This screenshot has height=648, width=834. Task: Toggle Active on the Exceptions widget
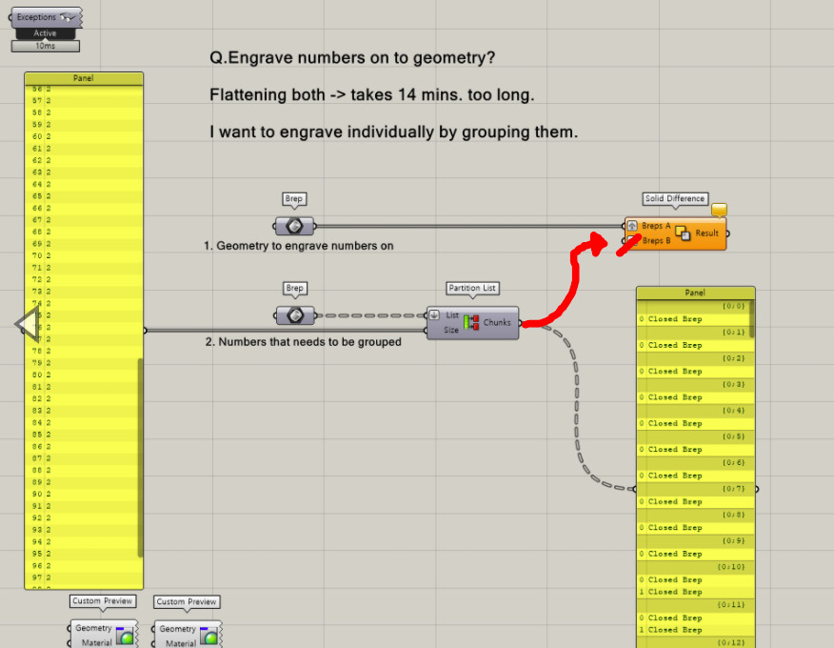pos(45,31)
